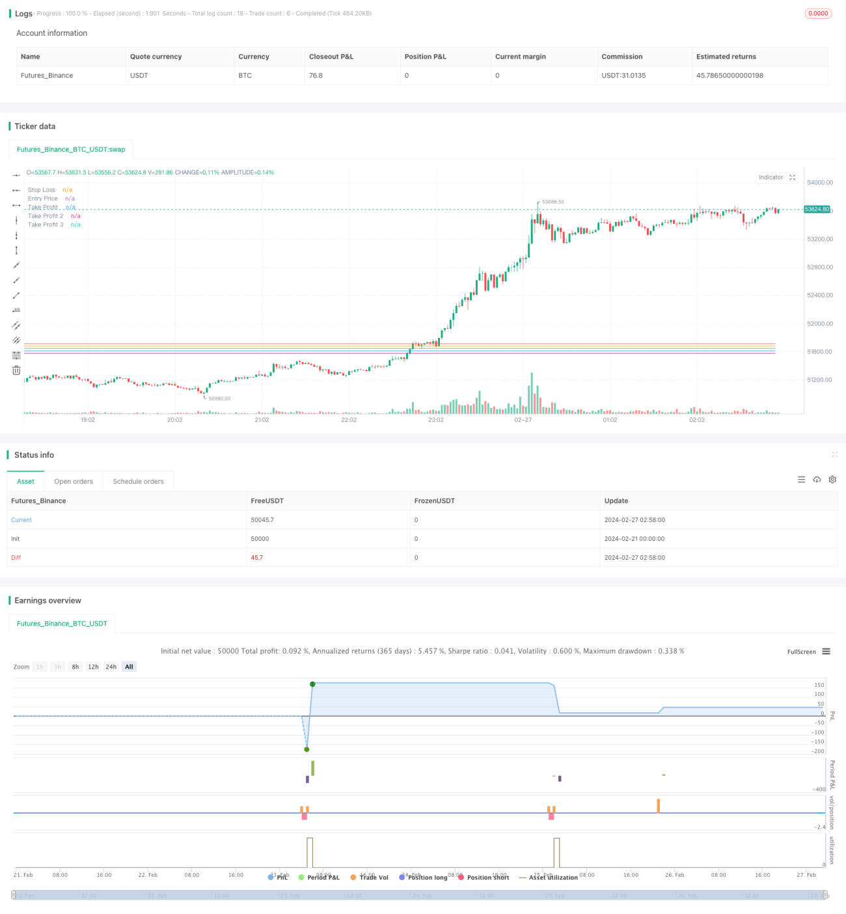Toggle the PnL series in chart legend

(x=278, y=878)
